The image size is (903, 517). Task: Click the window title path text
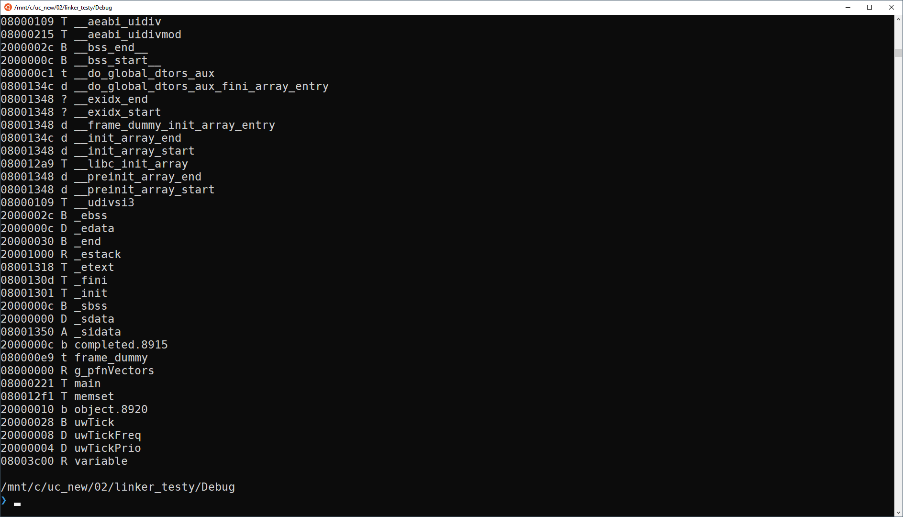(x=63, y=8)
